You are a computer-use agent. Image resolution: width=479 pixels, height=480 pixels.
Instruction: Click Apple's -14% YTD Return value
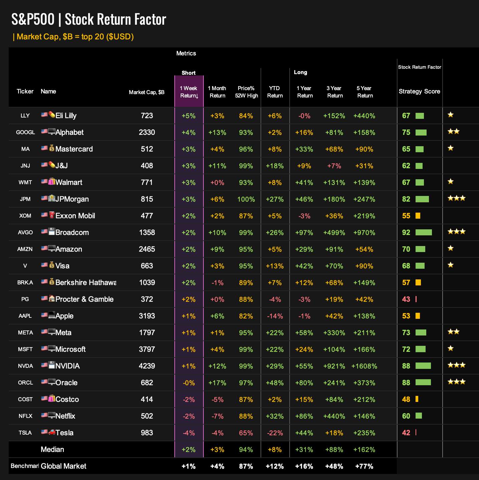point(275,316)
